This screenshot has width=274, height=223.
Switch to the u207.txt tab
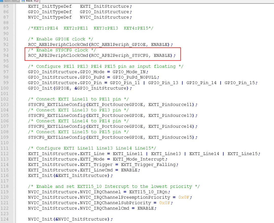point(10,1)
